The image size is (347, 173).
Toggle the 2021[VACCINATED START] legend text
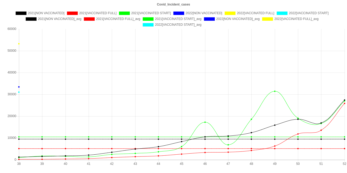coord(151,13)
